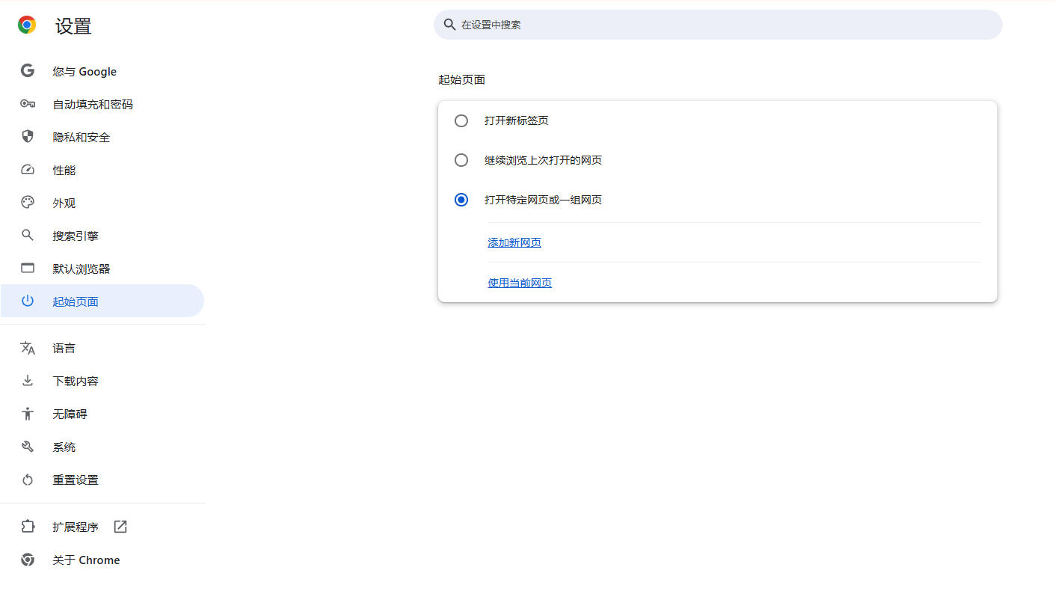Open 关于 Chrome page
1055x594 pixels.
[102, 560]
